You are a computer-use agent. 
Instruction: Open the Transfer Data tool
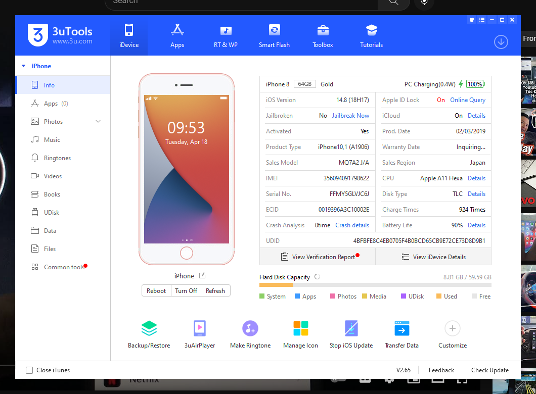coord(401,329)
